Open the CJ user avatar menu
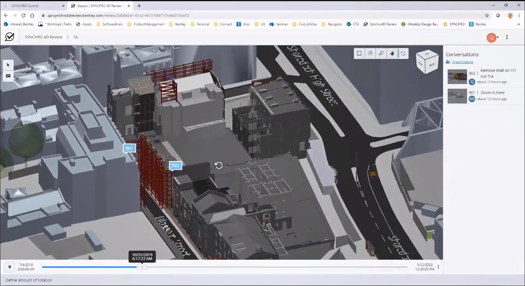The height and width of the screenshot is (286, 525). (493, 37)
